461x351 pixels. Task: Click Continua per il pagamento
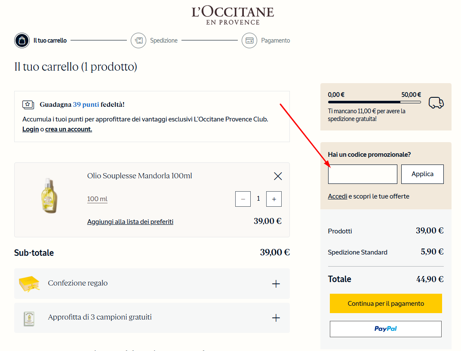[385, 303]
